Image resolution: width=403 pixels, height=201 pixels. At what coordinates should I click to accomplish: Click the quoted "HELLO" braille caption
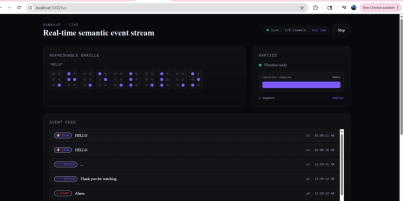[x=56, y=64]
